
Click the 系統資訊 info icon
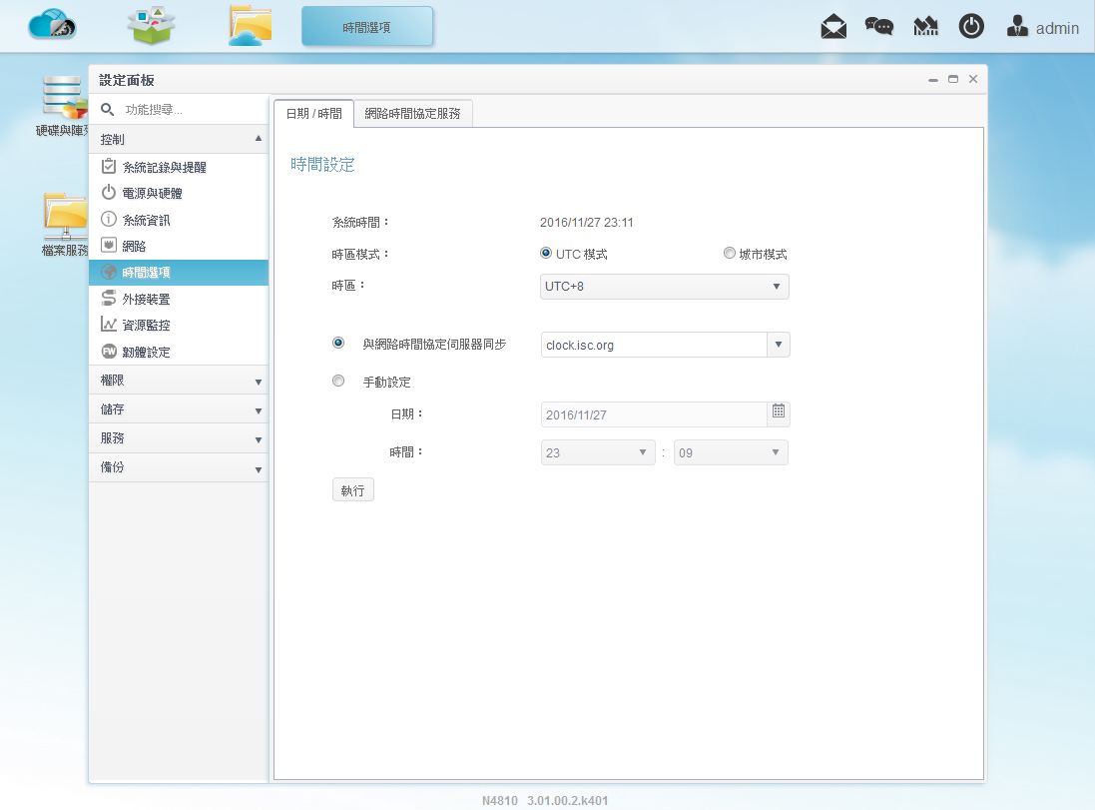[x=108, y=219]
